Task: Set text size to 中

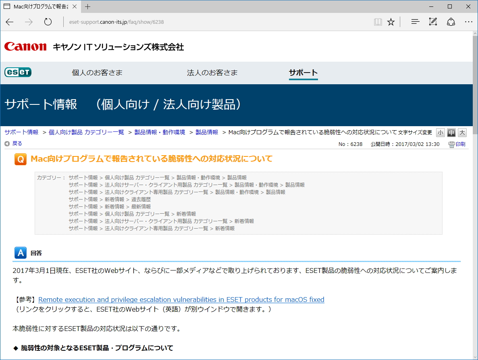Action: coord(451,133)
